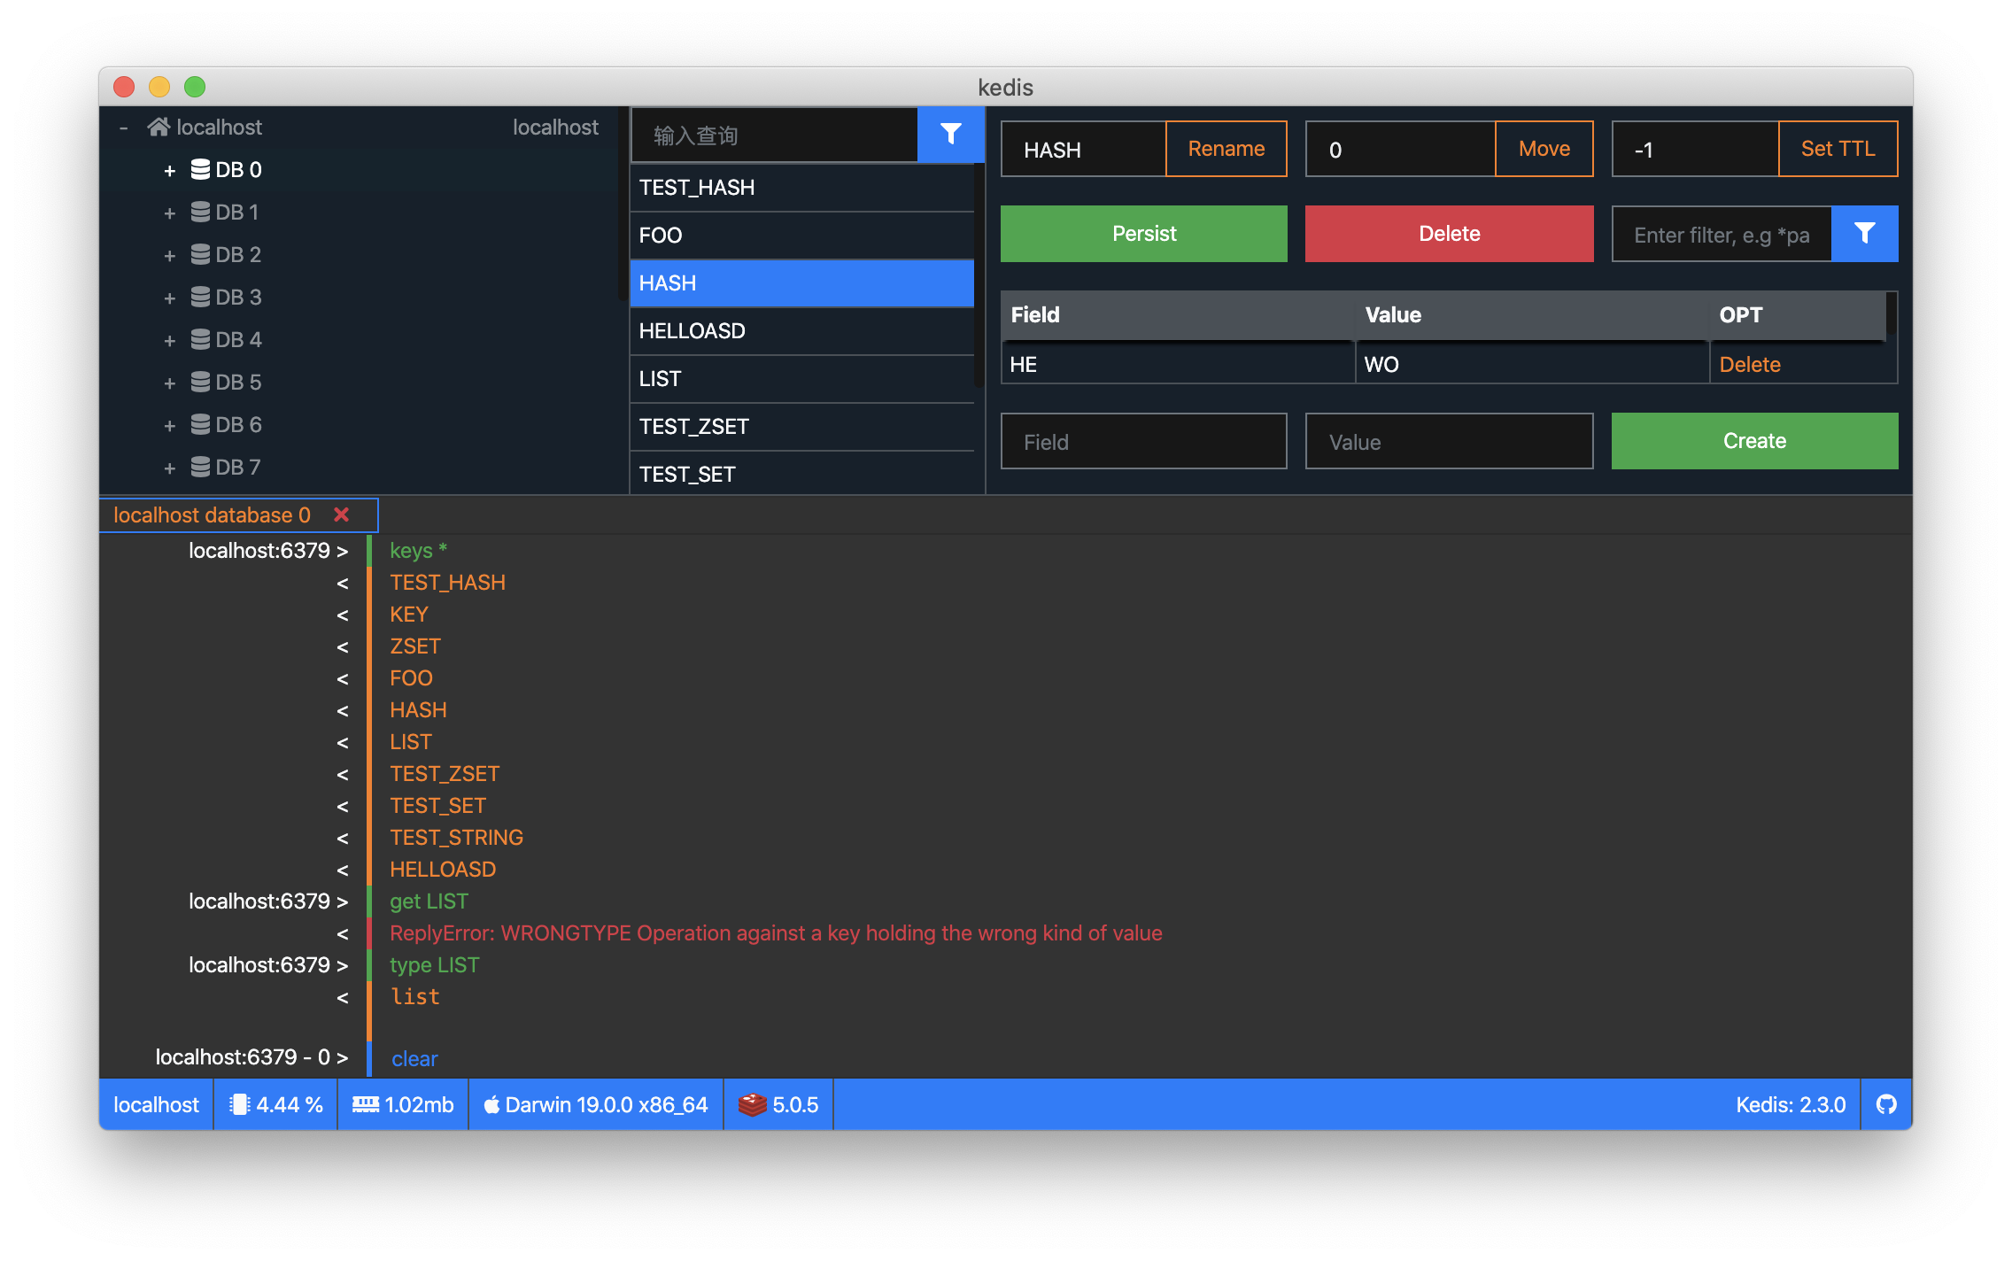This screenshot has width=2012, height=1261.
Task: Delete the HE field row
Action: (x=1750, y=365)
